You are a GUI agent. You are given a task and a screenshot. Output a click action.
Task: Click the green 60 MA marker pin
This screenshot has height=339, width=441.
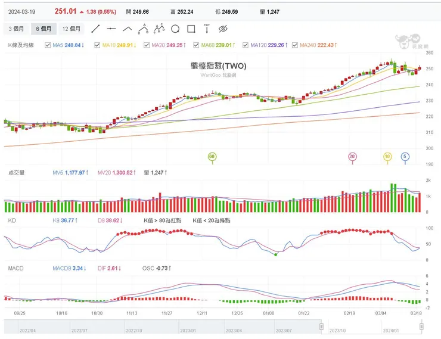tap(212, 157)
